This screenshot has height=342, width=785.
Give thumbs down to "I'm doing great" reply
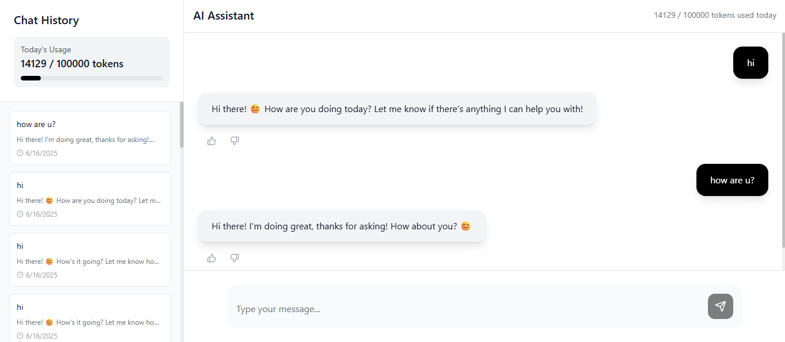(x=235, y=258)
